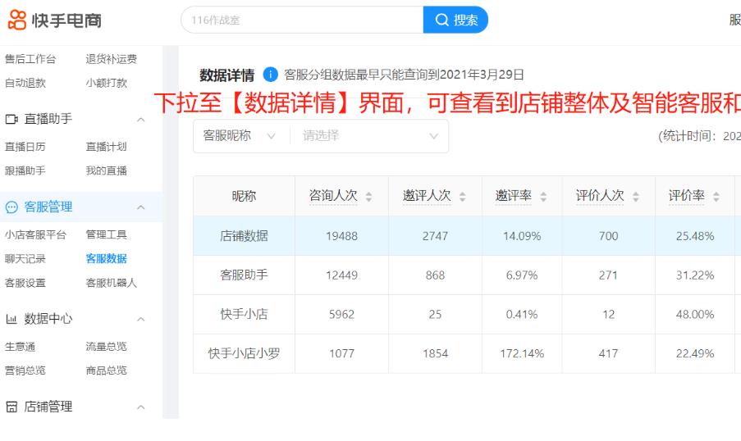Image resolution: width=741 pixels, height=441 pixels.
Task: Collapse the 客服管理 section chevron
Action: point(141,207)
